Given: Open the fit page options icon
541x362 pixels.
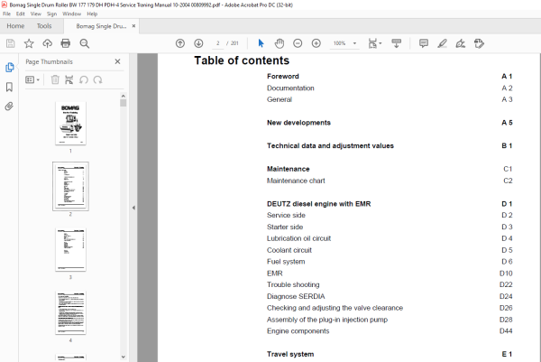Looking at the screenshot, I should [x=375, y=43].
